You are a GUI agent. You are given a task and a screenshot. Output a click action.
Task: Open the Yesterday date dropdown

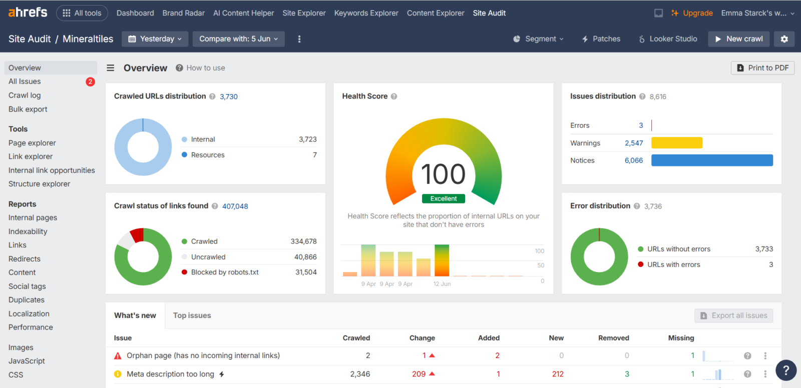(155, 39)
